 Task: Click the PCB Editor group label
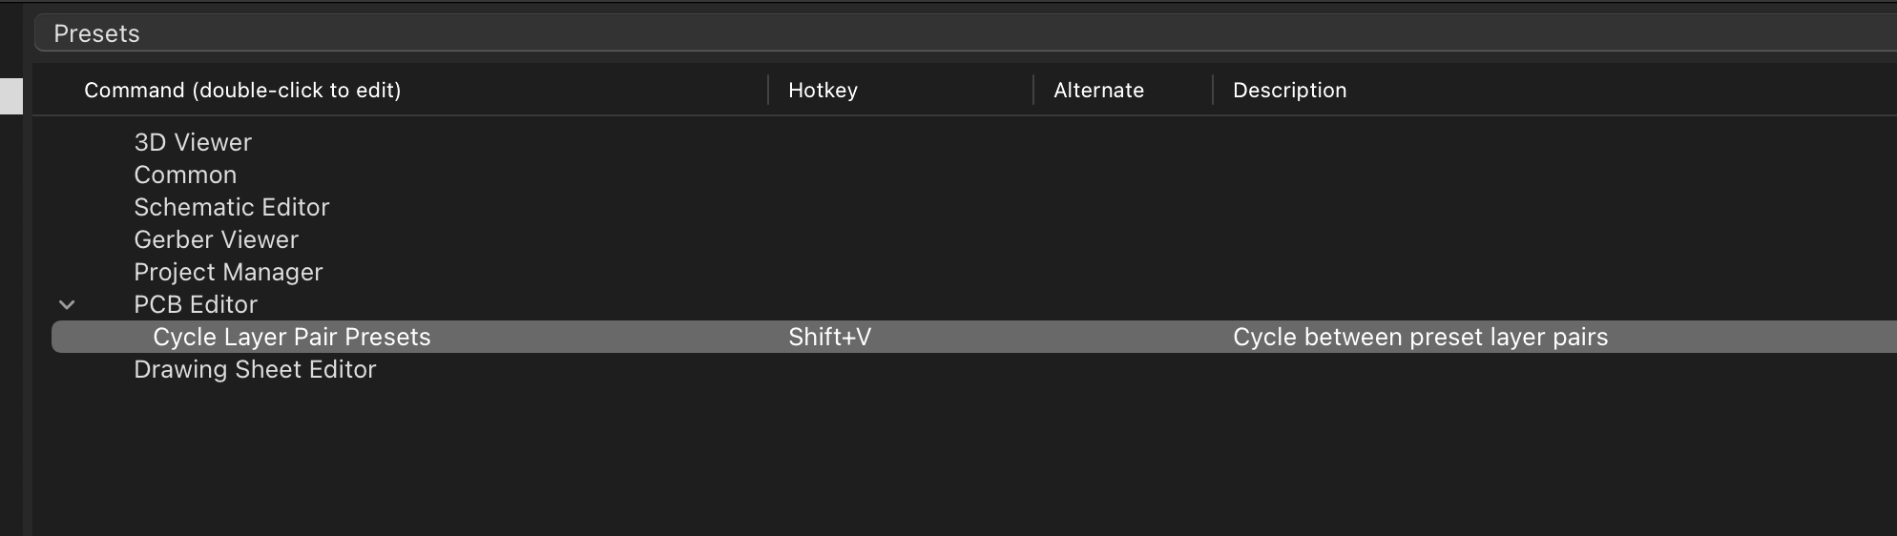[196, 304]
